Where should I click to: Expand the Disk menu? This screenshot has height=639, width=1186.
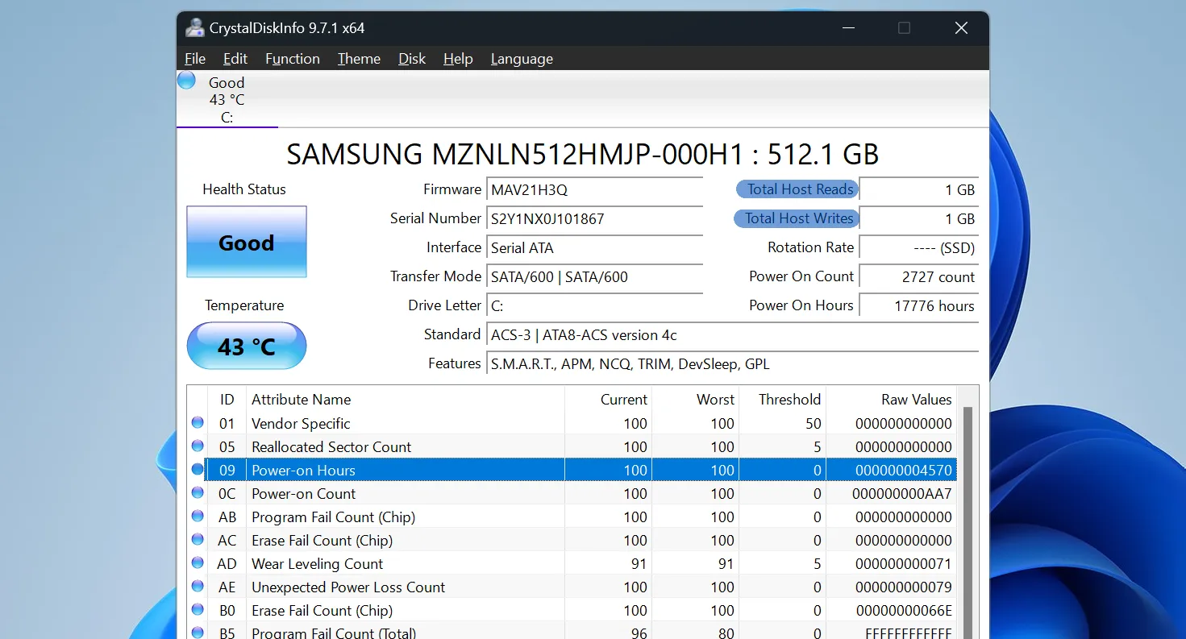coord(411,59)
